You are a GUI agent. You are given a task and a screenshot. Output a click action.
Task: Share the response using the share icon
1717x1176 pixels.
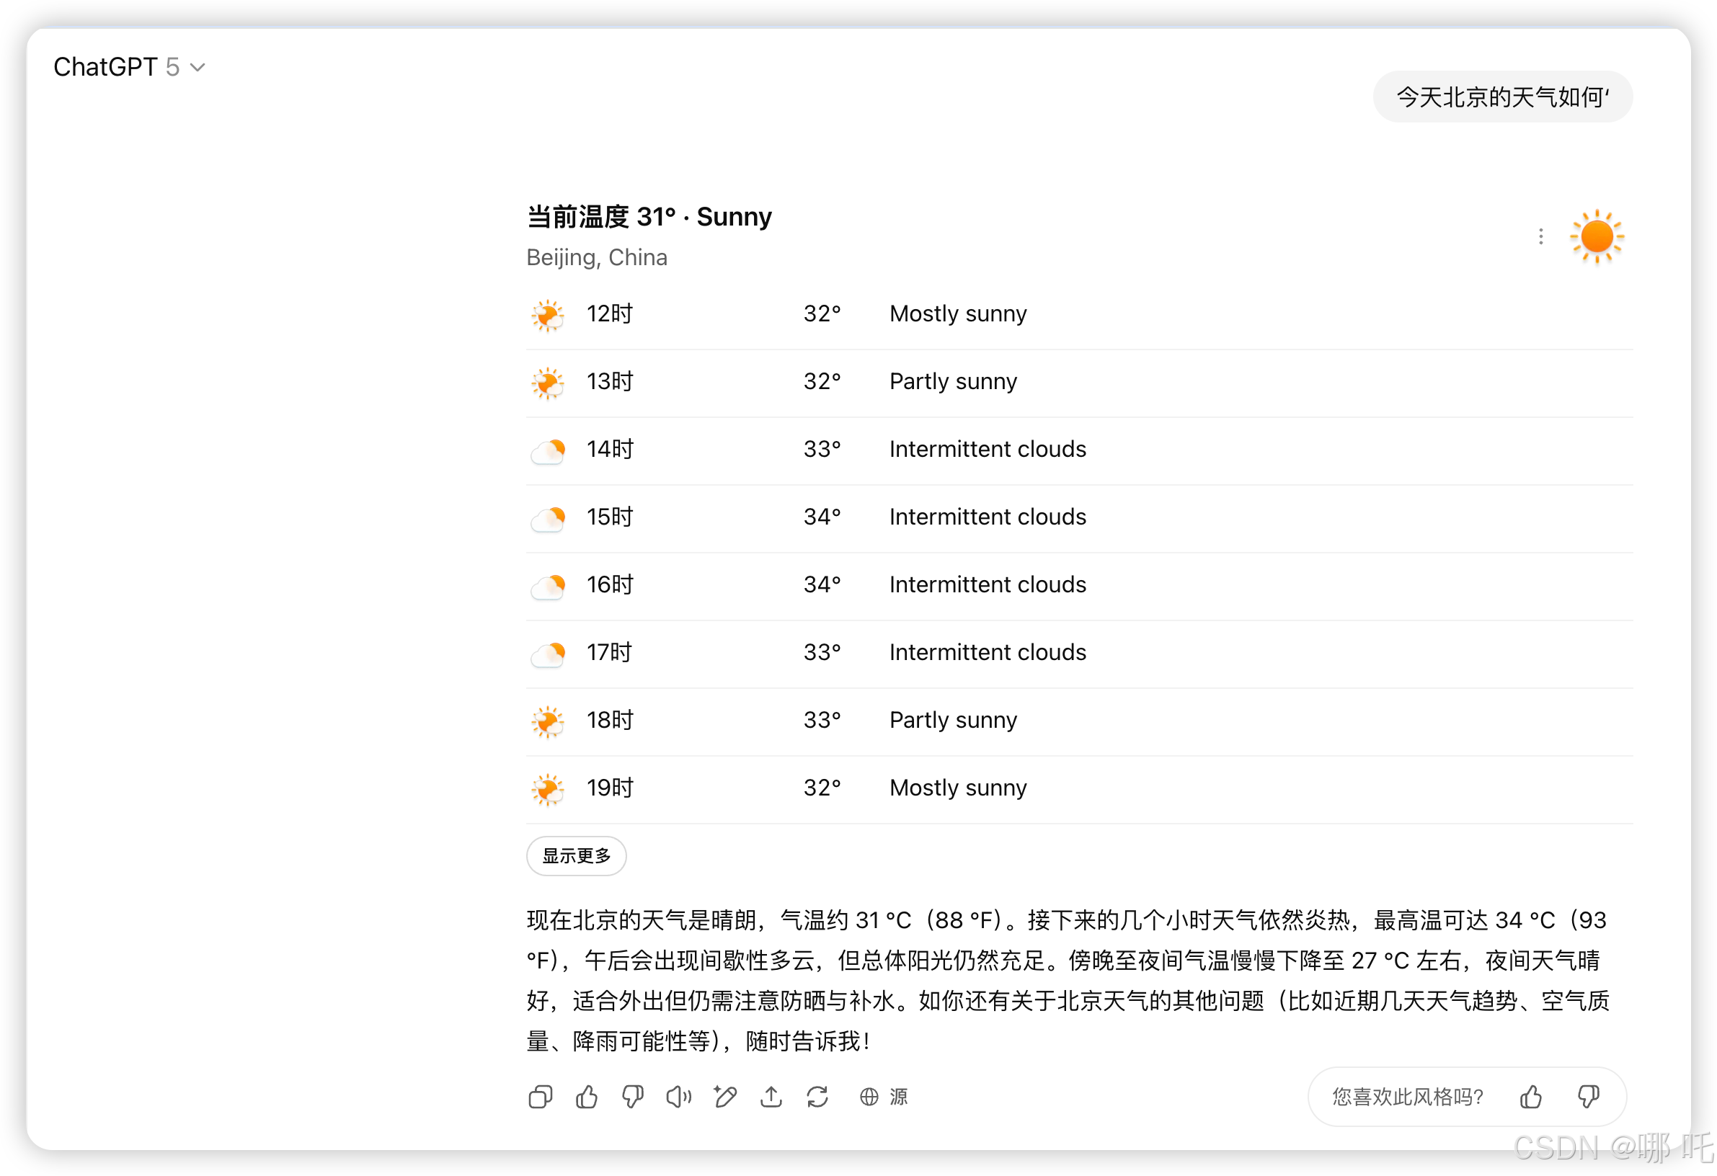(x=771, y=1097)
